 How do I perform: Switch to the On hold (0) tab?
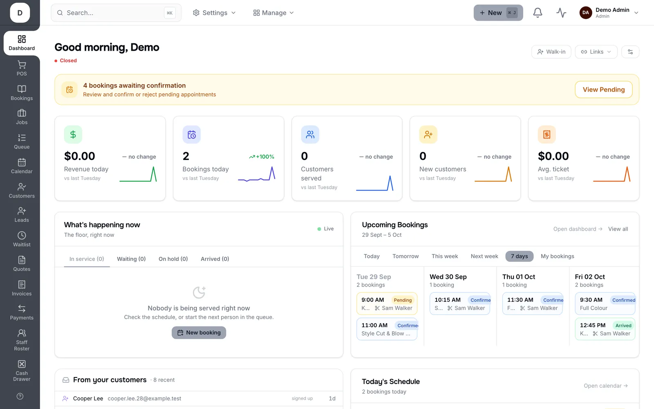click(x=173, y=259)
